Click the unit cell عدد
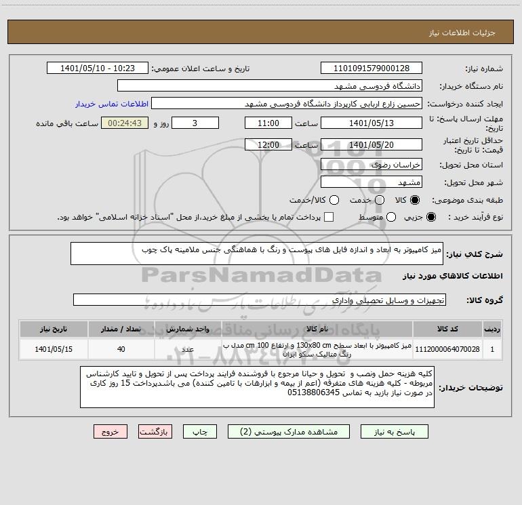 click(188, 349)
